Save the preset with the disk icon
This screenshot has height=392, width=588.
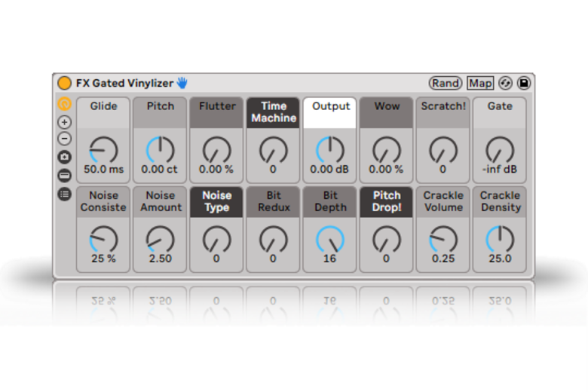pos(524,83)
